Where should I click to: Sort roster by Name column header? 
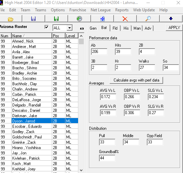click(32, 36)
